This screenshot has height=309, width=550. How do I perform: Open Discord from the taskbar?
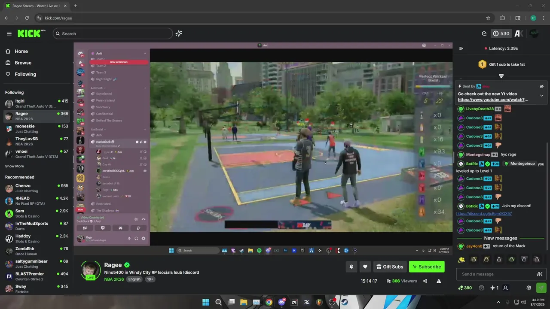point(281,302)
